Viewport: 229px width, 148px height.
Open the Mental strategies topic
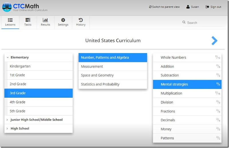(x=187, y=84)
